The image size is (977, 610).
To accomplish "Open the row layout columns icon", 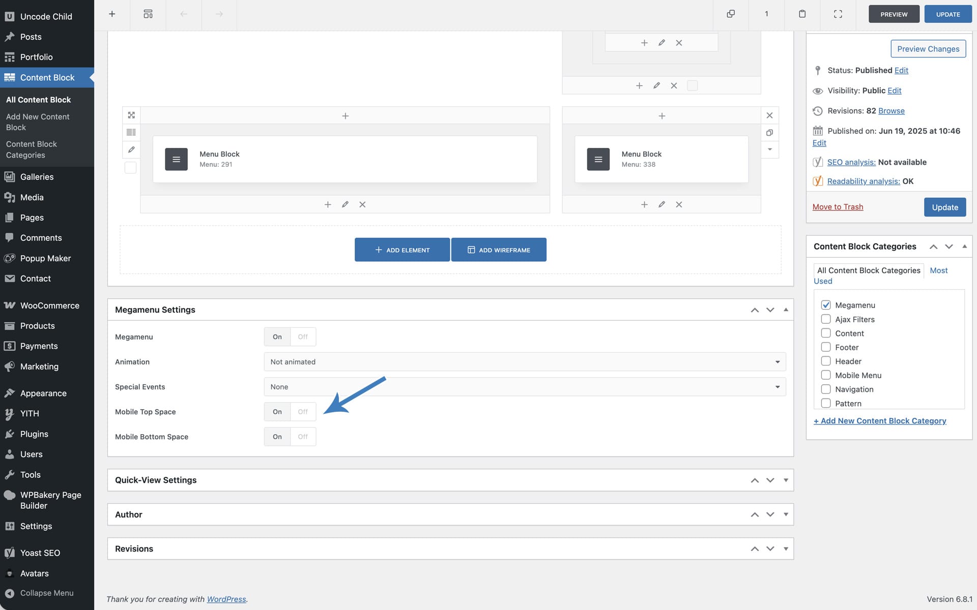I will point(131,133).
